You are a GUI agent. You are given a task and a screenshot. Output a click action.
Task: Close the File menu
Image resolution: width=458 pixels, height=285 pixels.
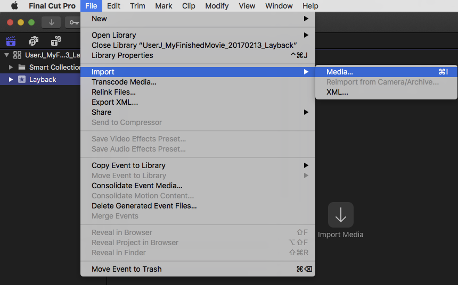pyautogui.click(x=91, y=6)
